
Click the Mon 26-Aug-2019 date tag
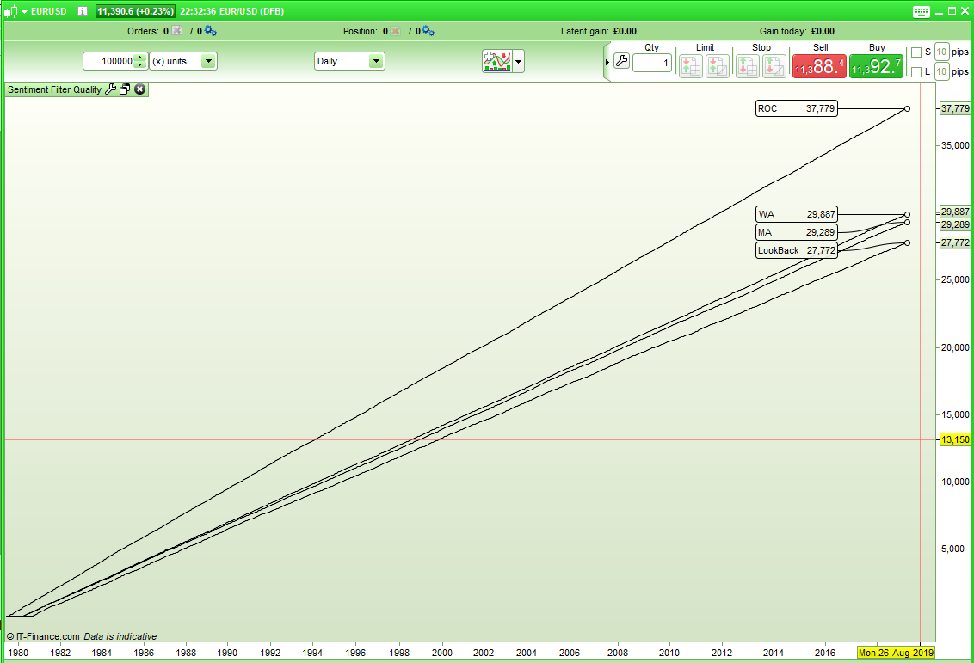[x=896, y=653]
